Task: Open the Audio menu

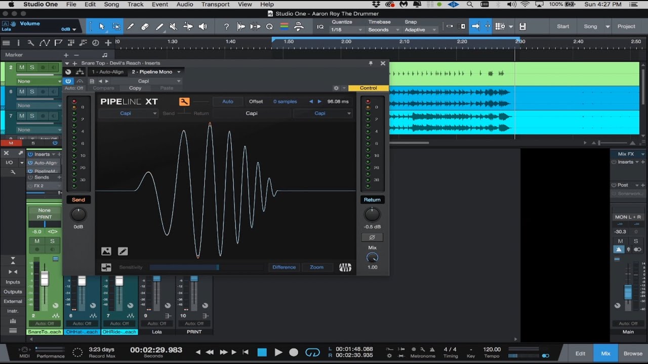Action: 184,5
